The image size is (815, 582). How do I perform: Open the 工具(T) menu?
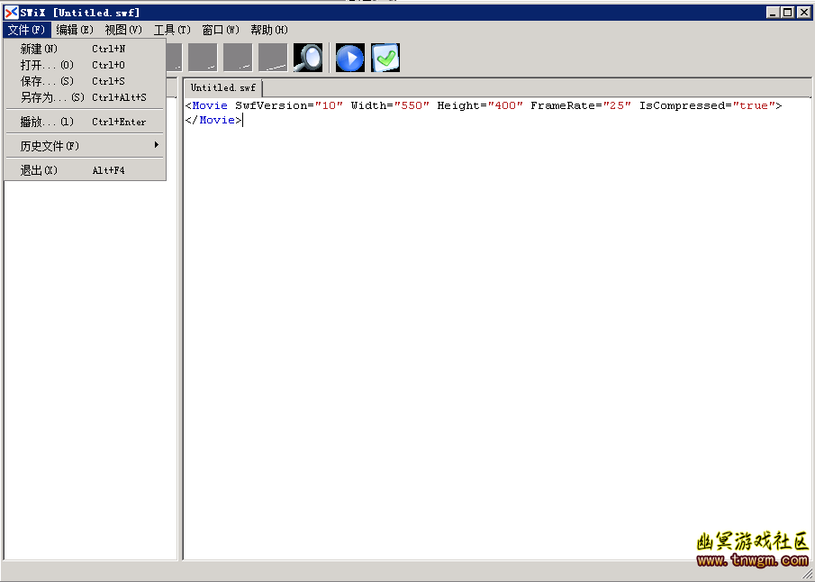(172, 30)
